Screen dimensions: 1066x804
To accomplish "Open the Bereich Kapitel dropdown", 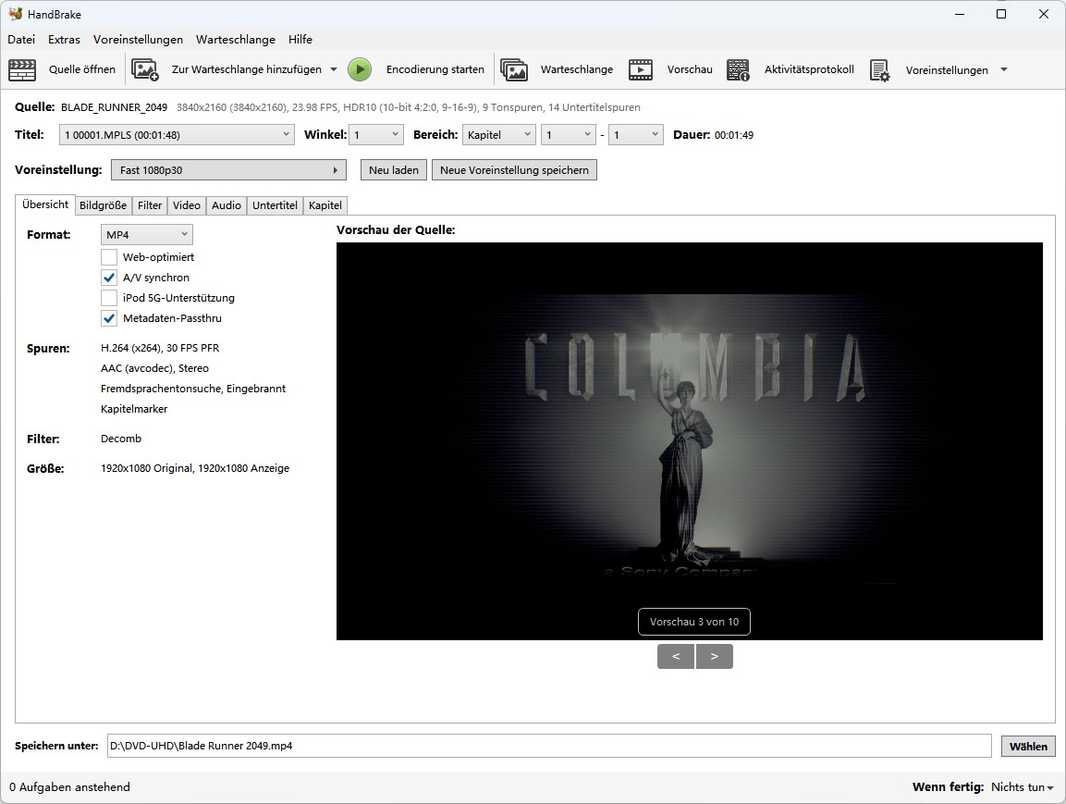I will (499, 135).
